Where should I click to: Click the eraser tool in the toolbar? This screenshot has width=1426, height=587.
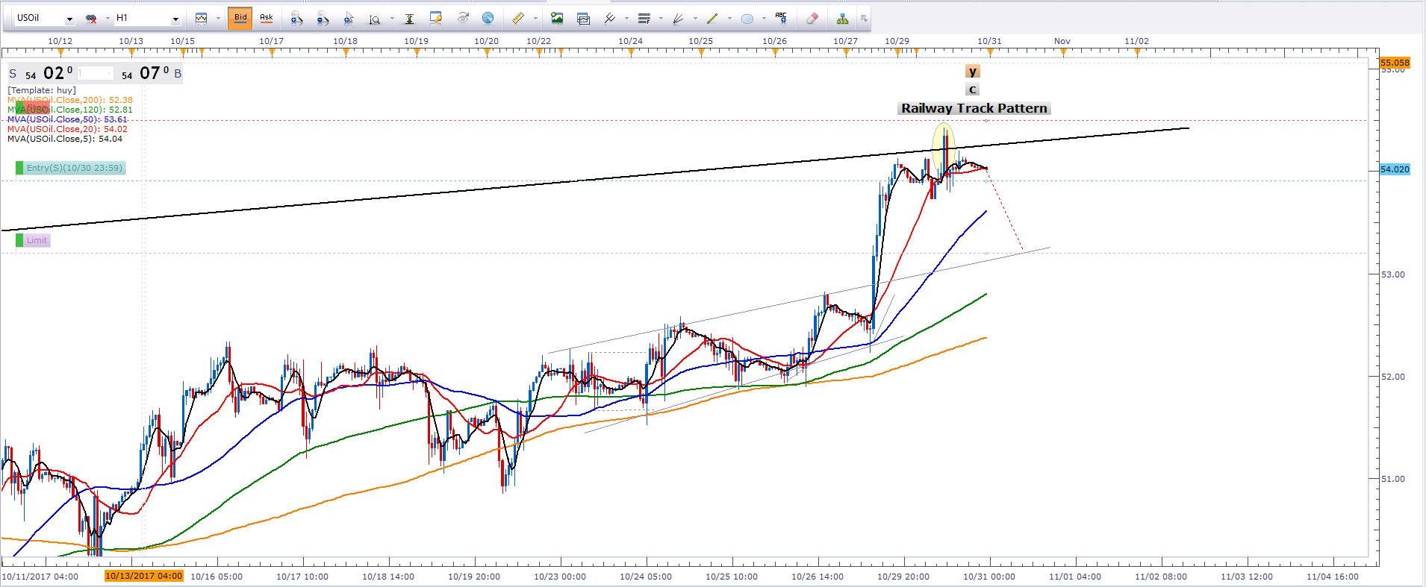click(x=812, y=19)
